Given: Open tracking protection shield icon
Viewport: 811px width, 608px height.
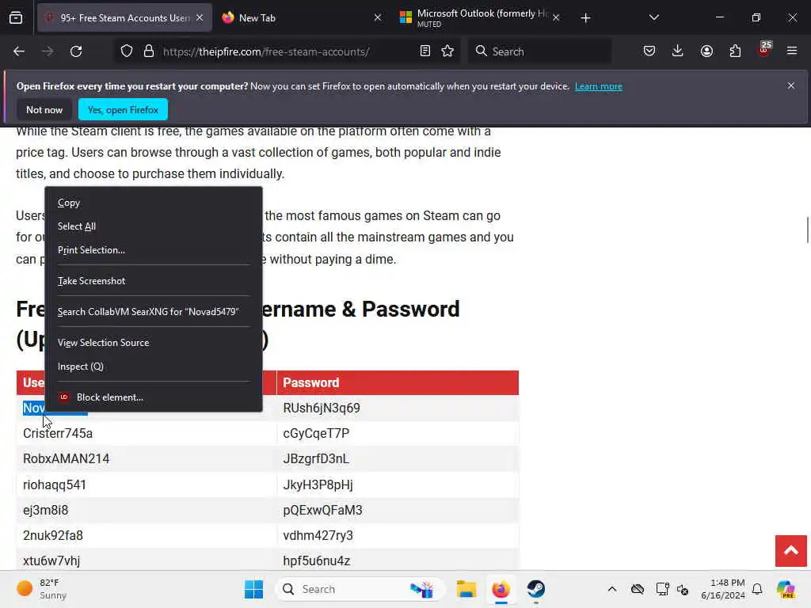Looking at the screenshot, I should 127,51.
